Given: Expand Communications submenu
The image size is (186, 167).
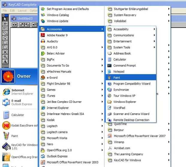Looking at the screenshot, I should coord(131,35).
